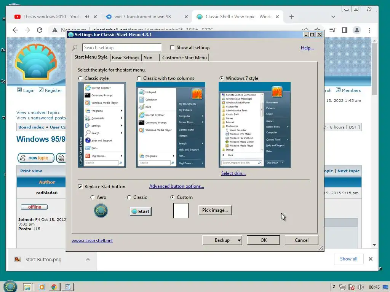Open the Chrome media control icon
The image size is (390, 292).
pos(332,30)
